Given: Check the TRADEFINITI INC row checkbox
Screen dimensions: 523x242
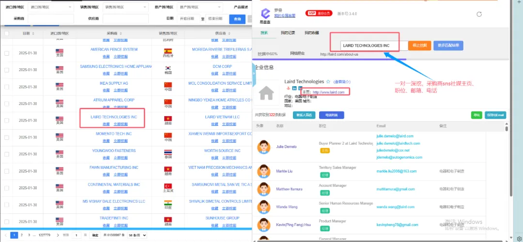Looking at the screenshot, I should click(x=7, y=222).
